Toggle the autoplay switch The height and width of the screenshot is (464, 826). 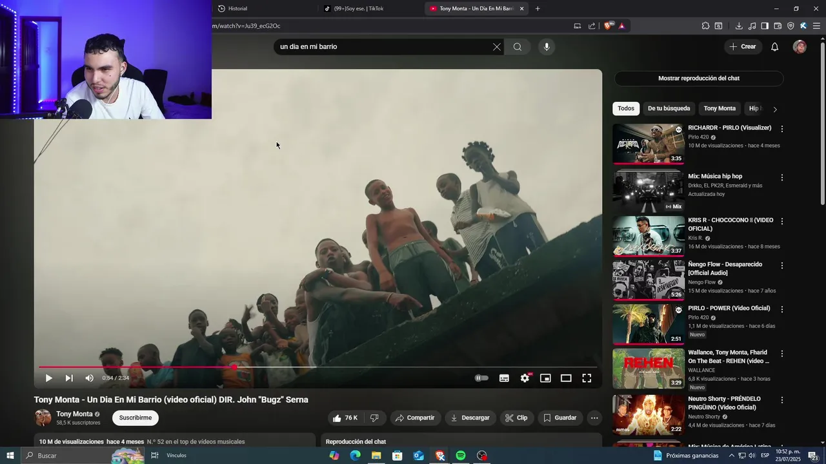click(x=482, y=378)
